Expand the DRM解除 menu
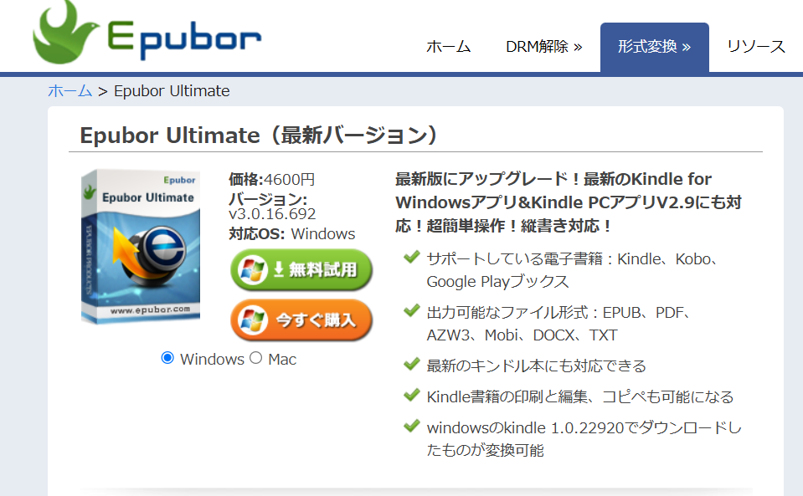803x496 pixels. coord(544,47)
